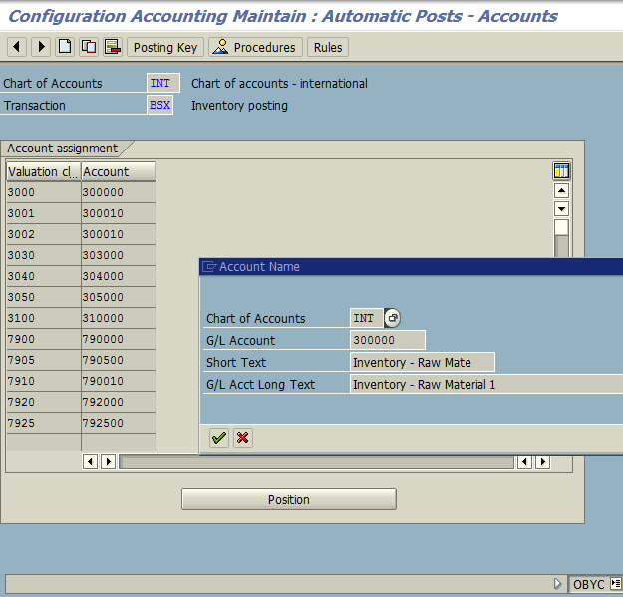
Task: Click the G/L Account field showing 300000
Action: coord(388,340)
